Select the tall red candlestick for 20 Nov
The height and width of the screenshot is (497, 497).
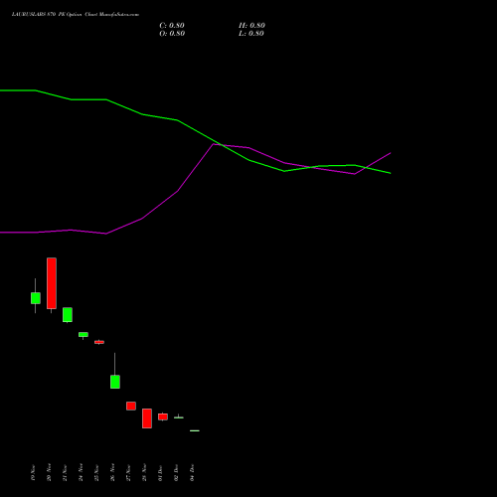[52, 283]
